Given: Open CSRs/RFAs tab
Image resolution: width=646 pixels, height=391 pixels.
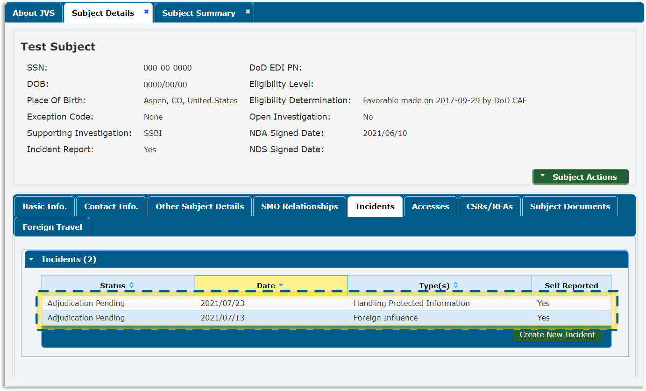Looking at the screenshot, I should (x=490, y=206).
